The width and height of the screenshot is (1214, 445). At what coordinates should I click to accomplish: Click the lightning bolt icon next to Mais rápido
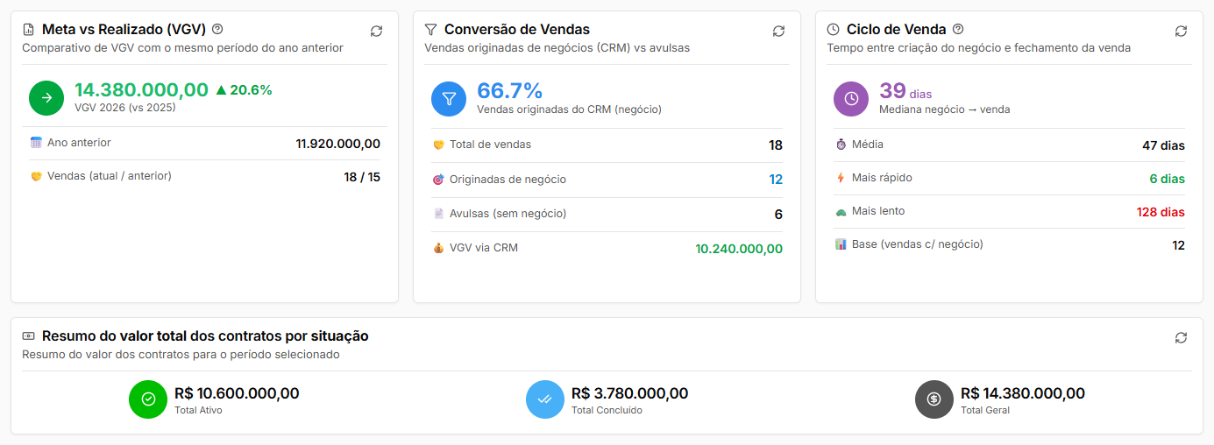(x=841, y=178)
